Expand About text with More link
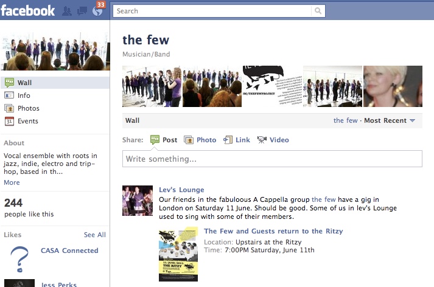Screen dimensions: 434x287 (12, 182)
